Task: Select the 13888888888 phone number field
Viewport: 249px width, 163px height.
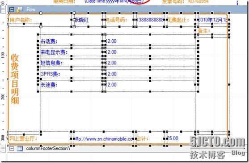Action: [151, 20]
